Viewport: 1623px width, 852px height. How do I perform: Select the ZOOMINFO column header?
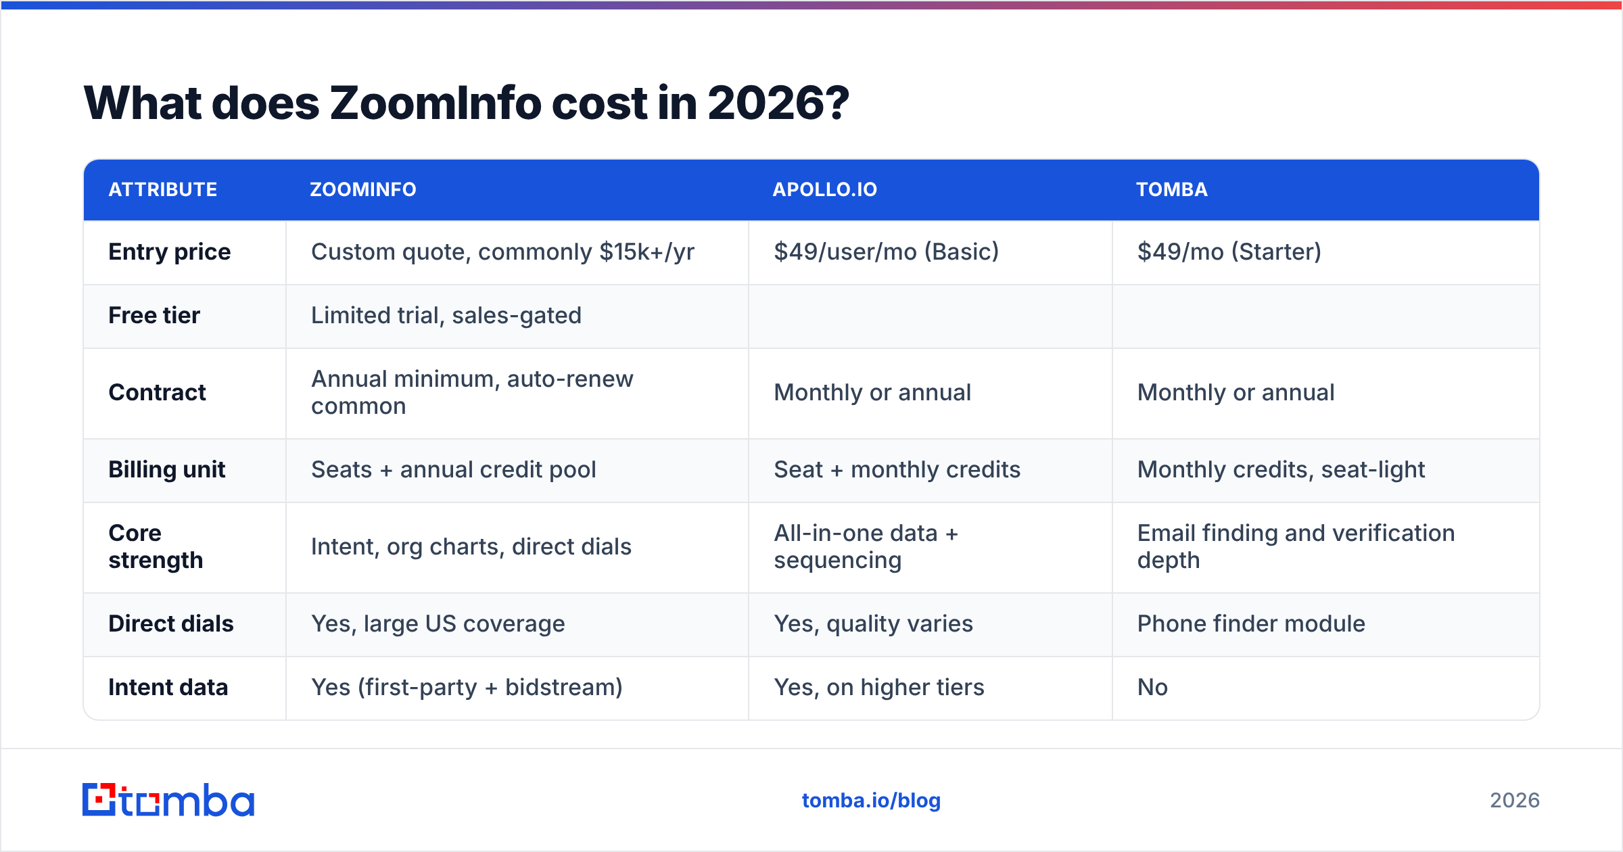pyautogui.click(x=363, y=189)
